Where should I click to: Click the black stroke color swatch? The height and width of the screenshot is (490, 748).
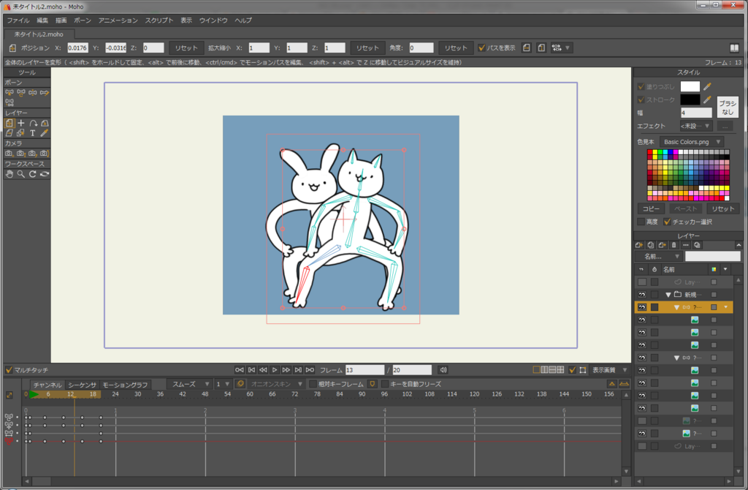690,99
